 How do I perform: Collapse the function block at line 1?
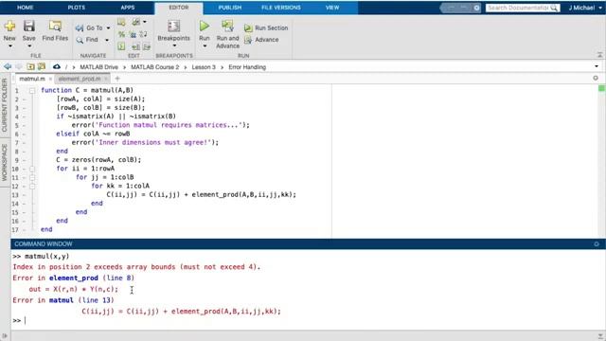point(32,91)
